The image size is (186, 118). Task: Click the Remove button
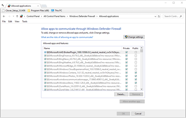(x=136, y=94)
